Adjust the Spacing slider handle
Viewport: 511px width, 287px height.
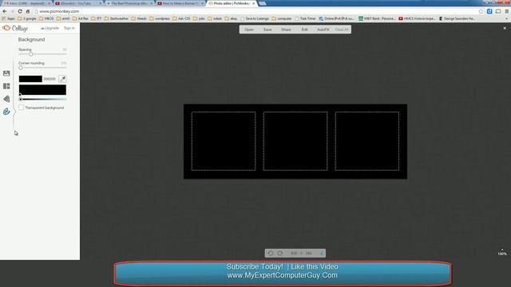click(x=31, y=54)
